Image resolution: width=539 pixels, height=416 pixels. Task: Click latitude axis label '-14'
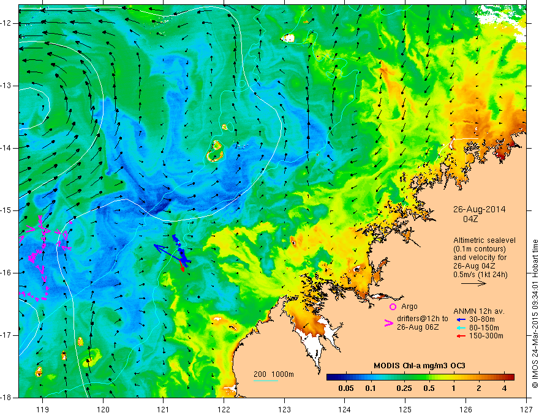click(x=7, y=148)
